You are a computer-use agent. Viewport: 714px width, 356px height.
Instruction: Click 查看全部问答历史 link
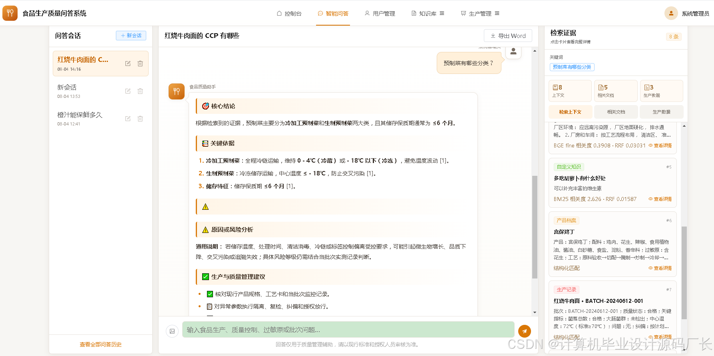point(101,344)
